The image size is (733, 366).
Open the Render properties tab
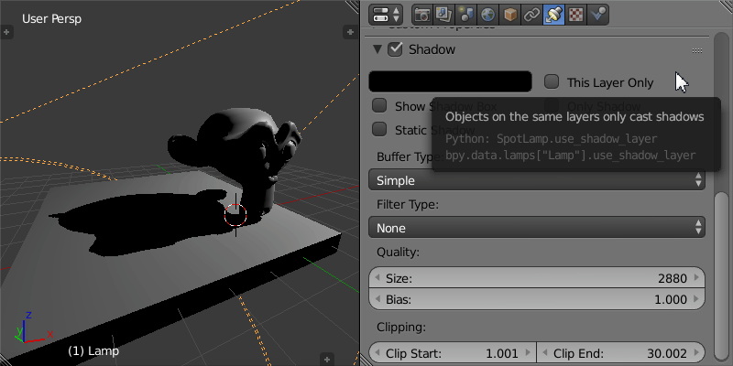pos(422,15)
